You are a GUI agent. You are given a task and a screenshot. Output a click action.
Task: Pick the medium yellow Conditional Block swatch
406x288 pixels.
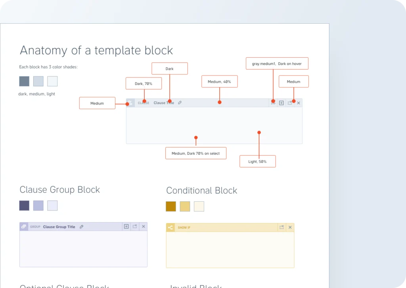pyautogui.click(x=185, y=207)
